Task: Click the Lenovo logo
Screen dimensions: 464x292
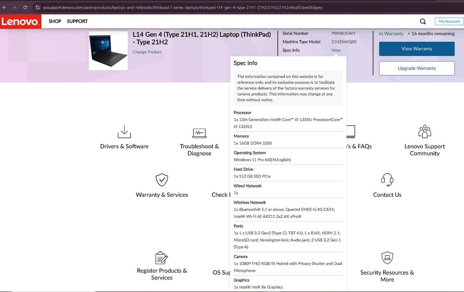Action: 20,22
